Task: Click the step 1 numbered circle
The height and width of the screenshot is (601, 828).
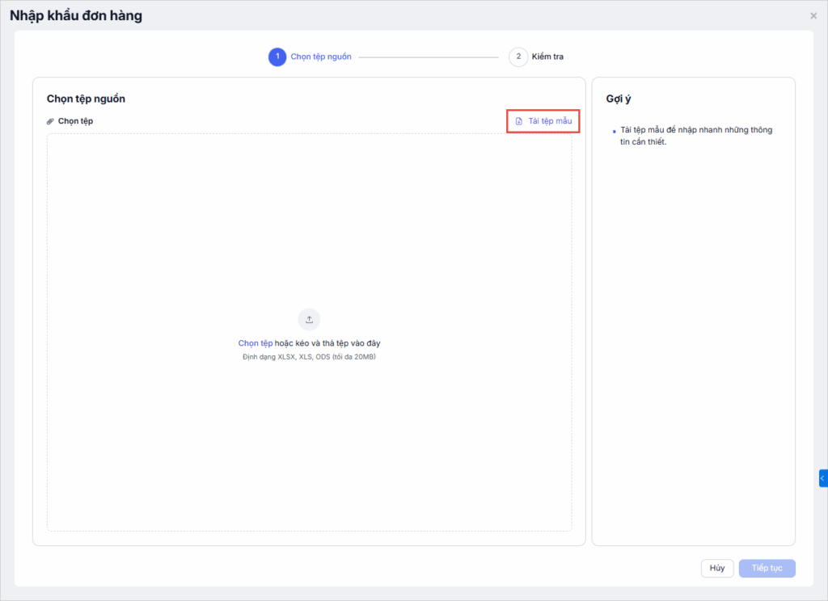Action: [x=277, y=57]
